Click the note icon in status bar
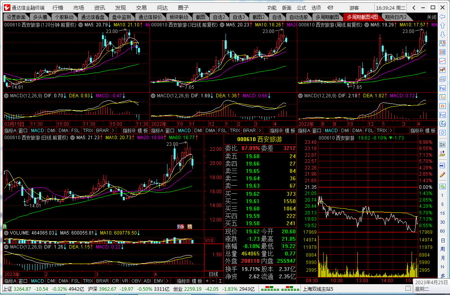The height and width of the screenshot is (295, 450). coord(408,288)
